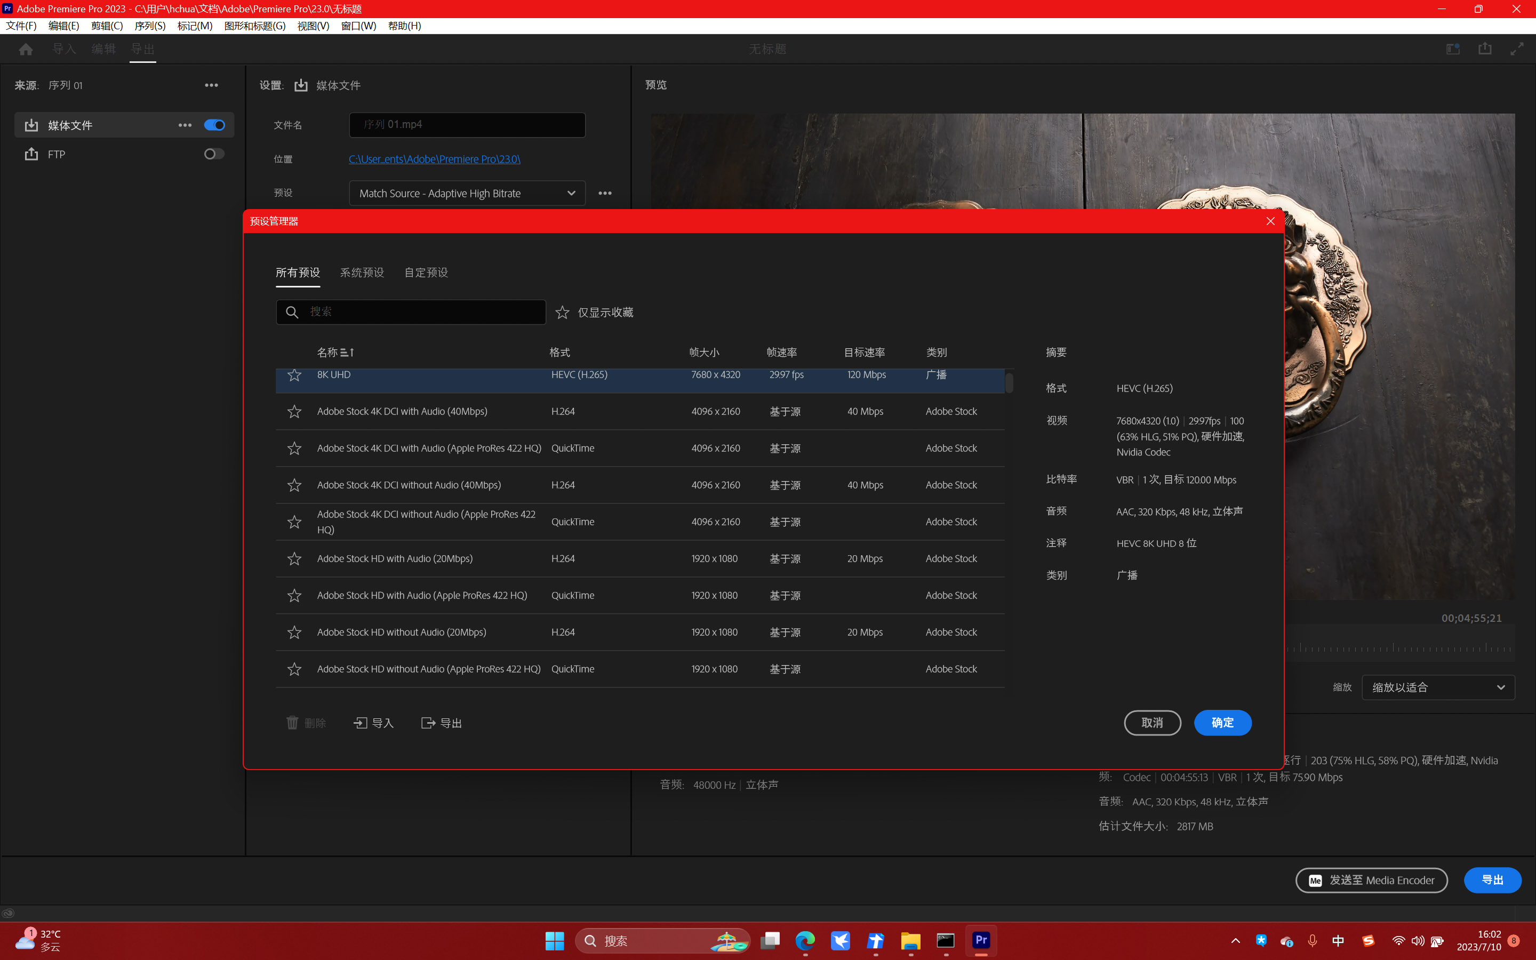This screenshot has width=1536, height=960.
Task: Open the workspaces panel icon at top right
Action: 1452,50
